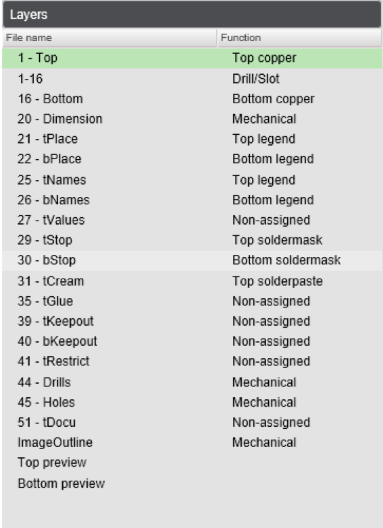Select the ImageOutline layer
This screenshot has height=528, width=383.
click(192, 442)
